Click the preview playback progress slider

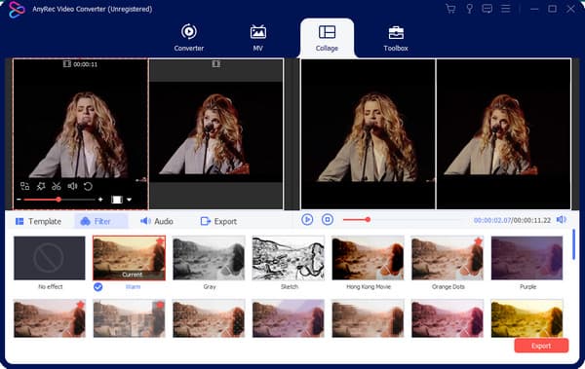click(402, 220)
